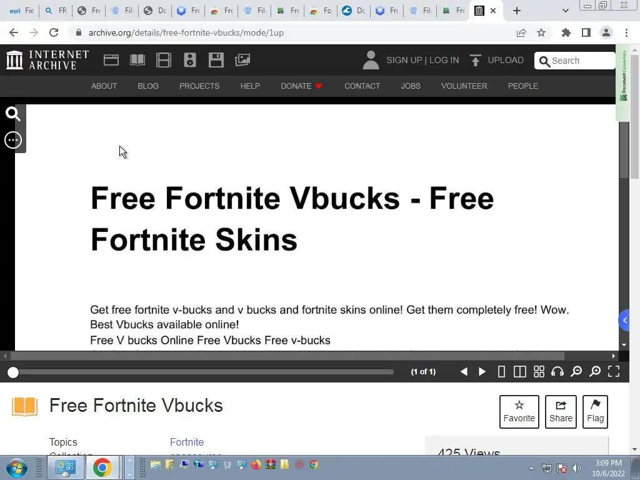Viewport: 640px width, 480px height.
Task: Click the reader horizontal scrollbar
Action: pos(287,356)
